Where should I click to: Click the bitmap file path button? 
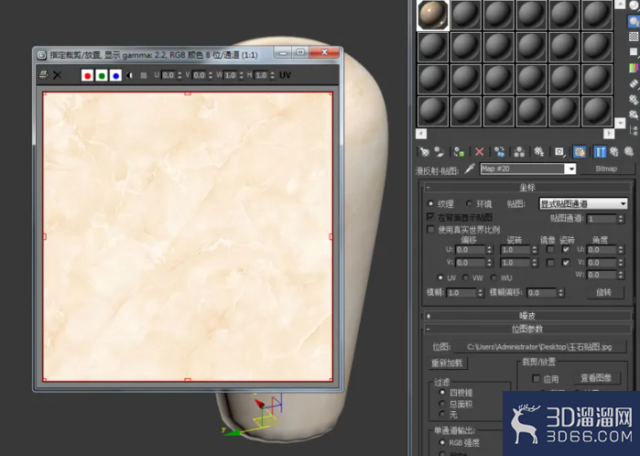click(x=539, y=347)
